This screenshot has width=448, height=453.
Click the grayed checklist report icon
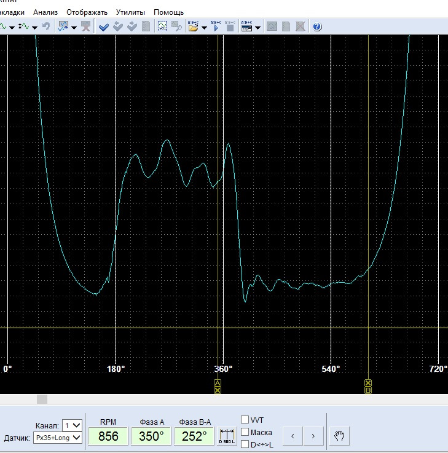[x=146, y=26]
